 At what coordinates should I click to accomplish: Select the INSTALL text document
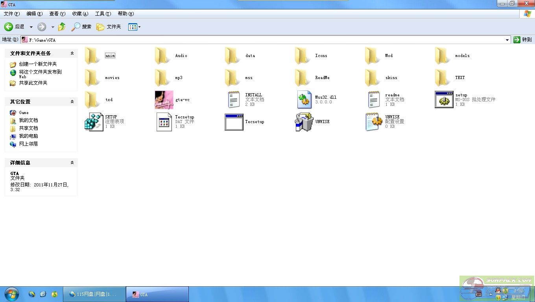tap(234, 100)
